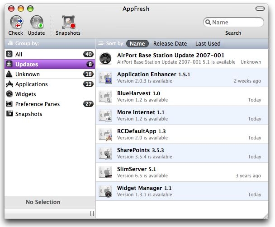Click the Check globe toolbar icon
275x227 pixels.
tap(16, 22)
